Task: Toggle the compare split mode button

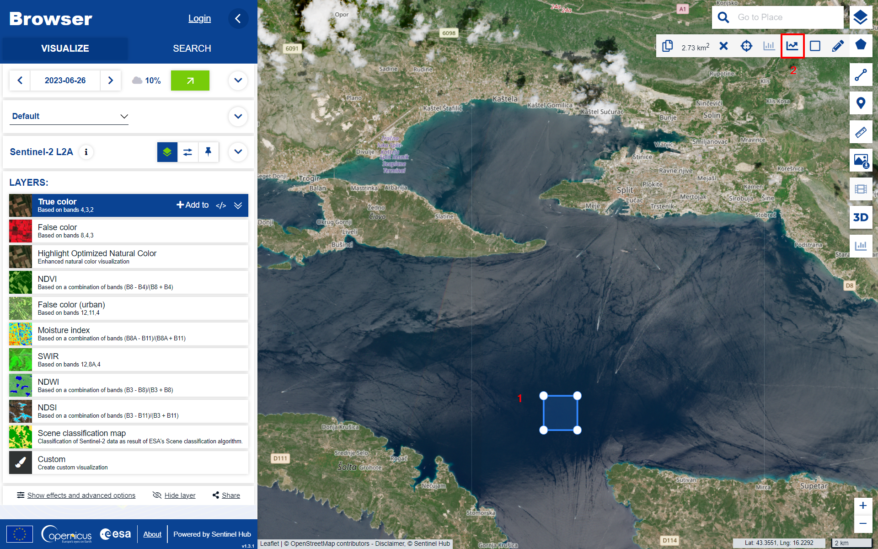Action: click(x=187, y=152)
